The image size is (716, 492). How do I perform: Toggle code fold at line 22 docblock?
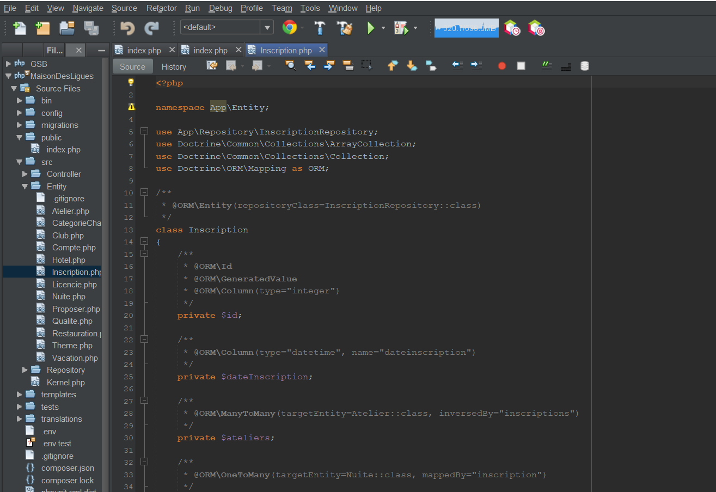pyautogui.click(x=144, y=340)
